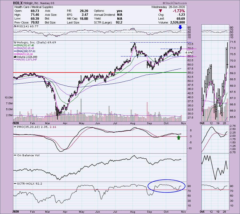Click the SCTR (Large) label in quote table
Viewport: 240px width, 214px height.
(x=103, y=22)
